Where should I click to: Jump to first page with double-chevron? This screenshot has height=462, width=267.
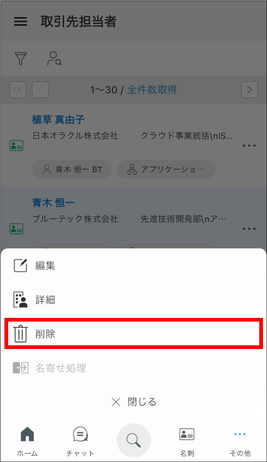(x=18, y=90)
